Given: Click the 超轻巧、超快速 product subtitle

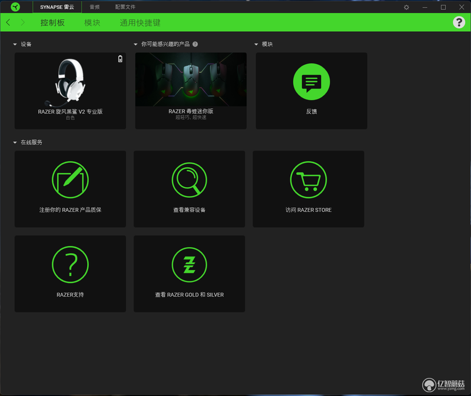Looking at the screenshot, I should pos(191,117).
